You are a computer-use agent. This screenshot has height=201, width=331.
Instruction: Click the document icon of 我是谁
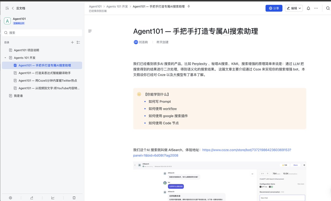pyautogui.click(x=10, y=96)
